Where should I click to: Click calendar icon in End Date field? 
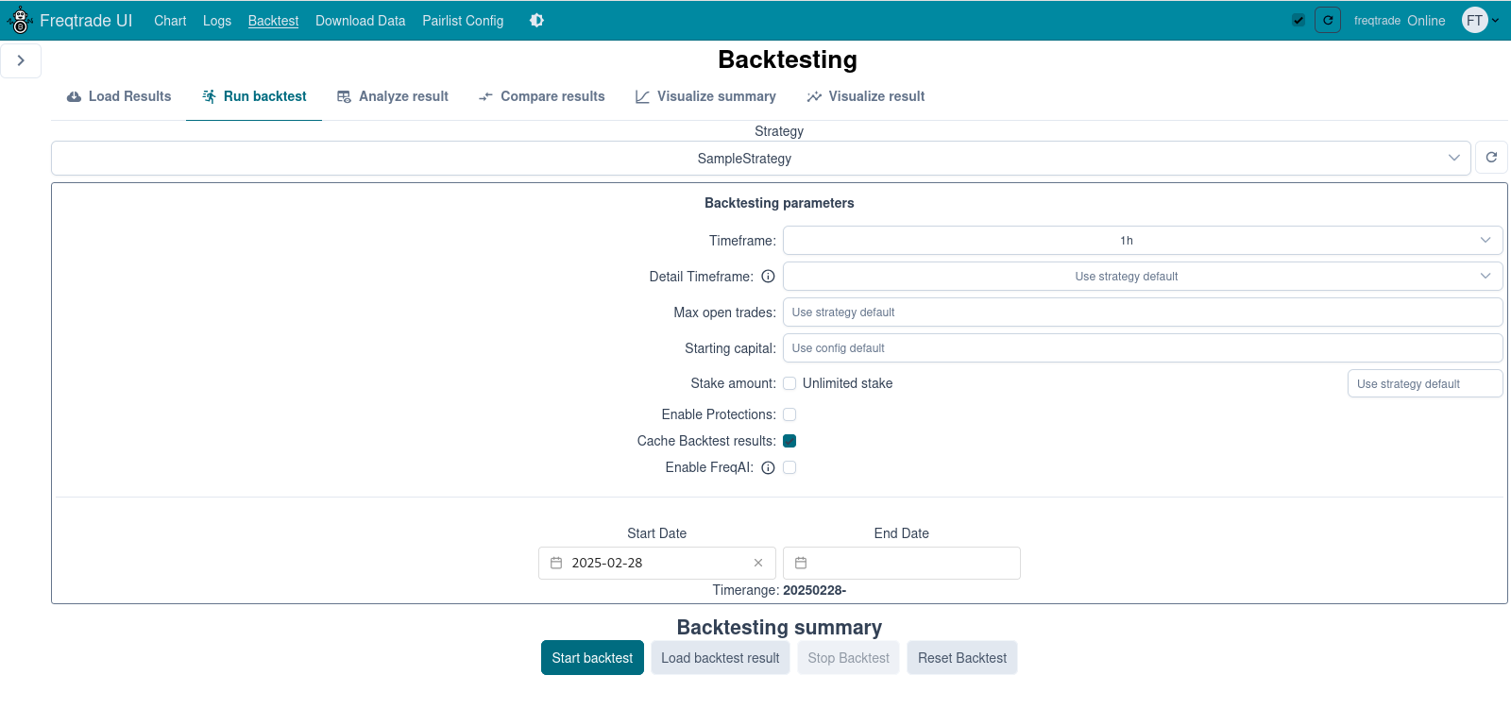pyautogui.click(x=801, y=563)
